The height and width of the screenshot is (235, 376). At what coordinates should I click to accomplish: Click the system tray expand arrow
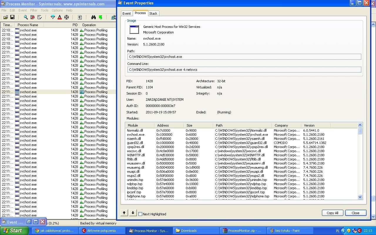click(x=343, y=231)
